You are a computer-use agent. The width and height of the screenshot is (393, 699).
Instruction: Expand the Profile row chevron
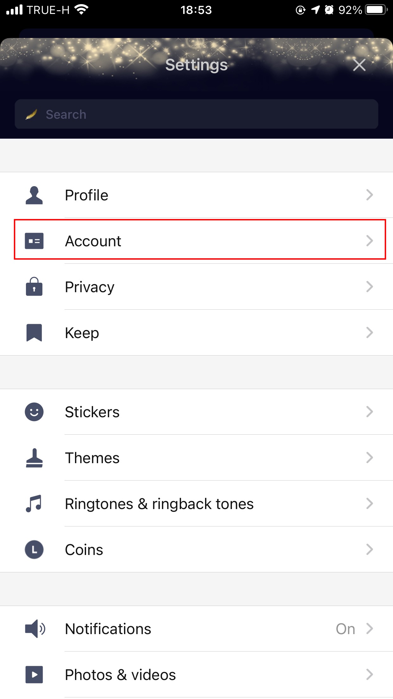pyautogui.click(x=369, y=195)
